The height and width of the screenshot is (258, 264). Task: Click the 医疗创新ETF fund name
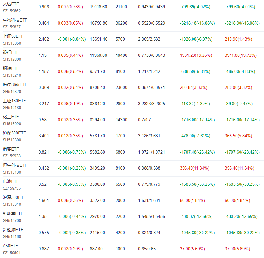pyautogui.click(x=15, y=84)
